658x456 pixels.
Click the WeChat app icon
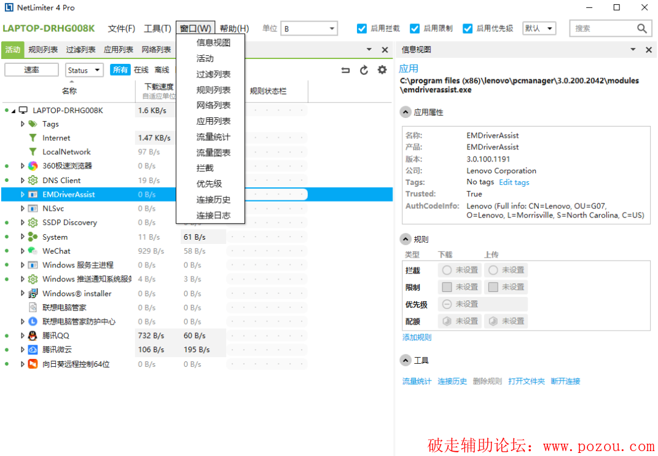(x=33, y=251)
